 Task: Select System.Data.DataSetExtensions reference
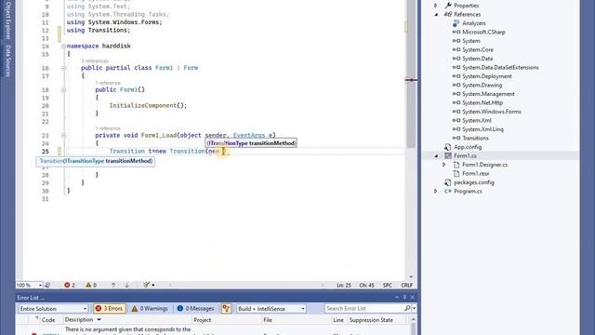tap(500, 68)
